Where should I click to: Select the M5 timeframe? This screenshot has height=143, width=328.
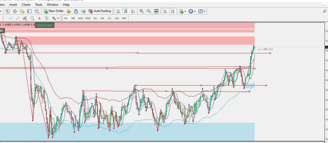[73, 18]
